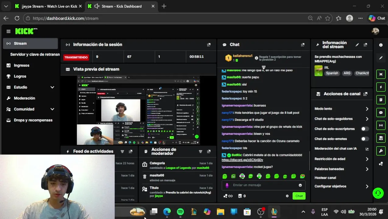The height and width of the screenshot is (219, 388).
Task: Pop out the Acciones de moderador panel
Action: 209,151
